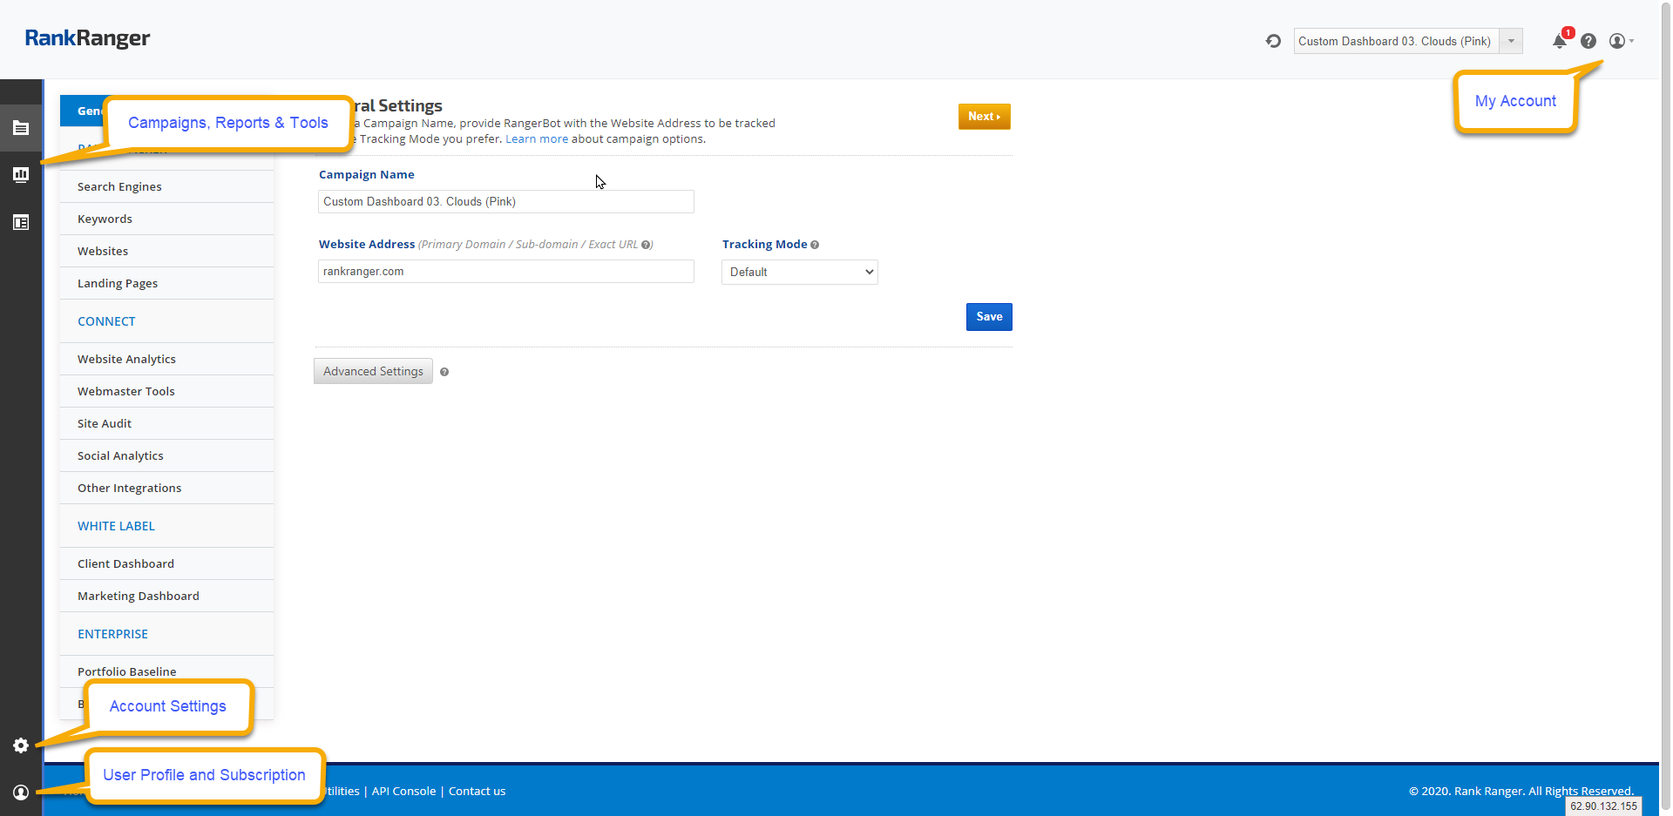This screenshot has width=1673, height=816.
Task: Open user profile icon at sidebar bottom
Action: 21,792
